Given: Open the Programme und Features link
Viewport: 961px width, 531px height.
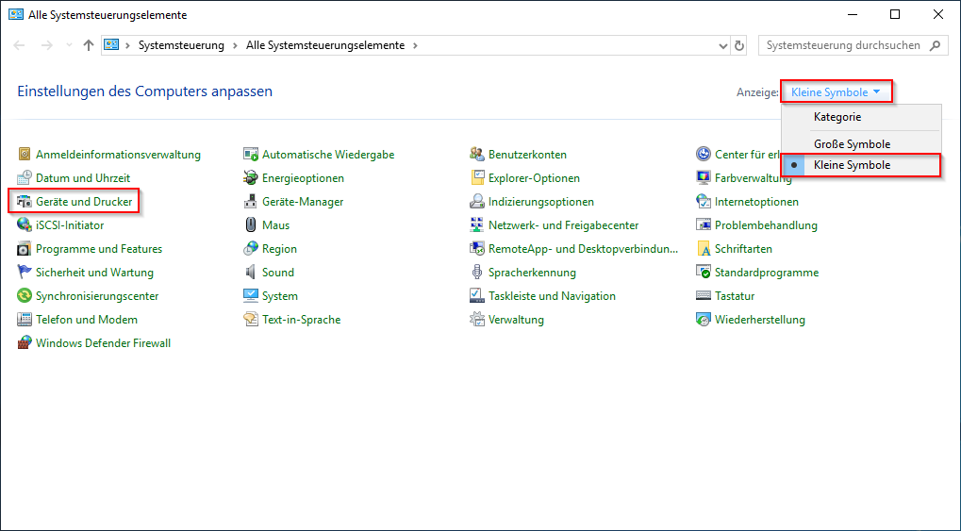Looking at the screenshot, I should [x=99, y=249].
